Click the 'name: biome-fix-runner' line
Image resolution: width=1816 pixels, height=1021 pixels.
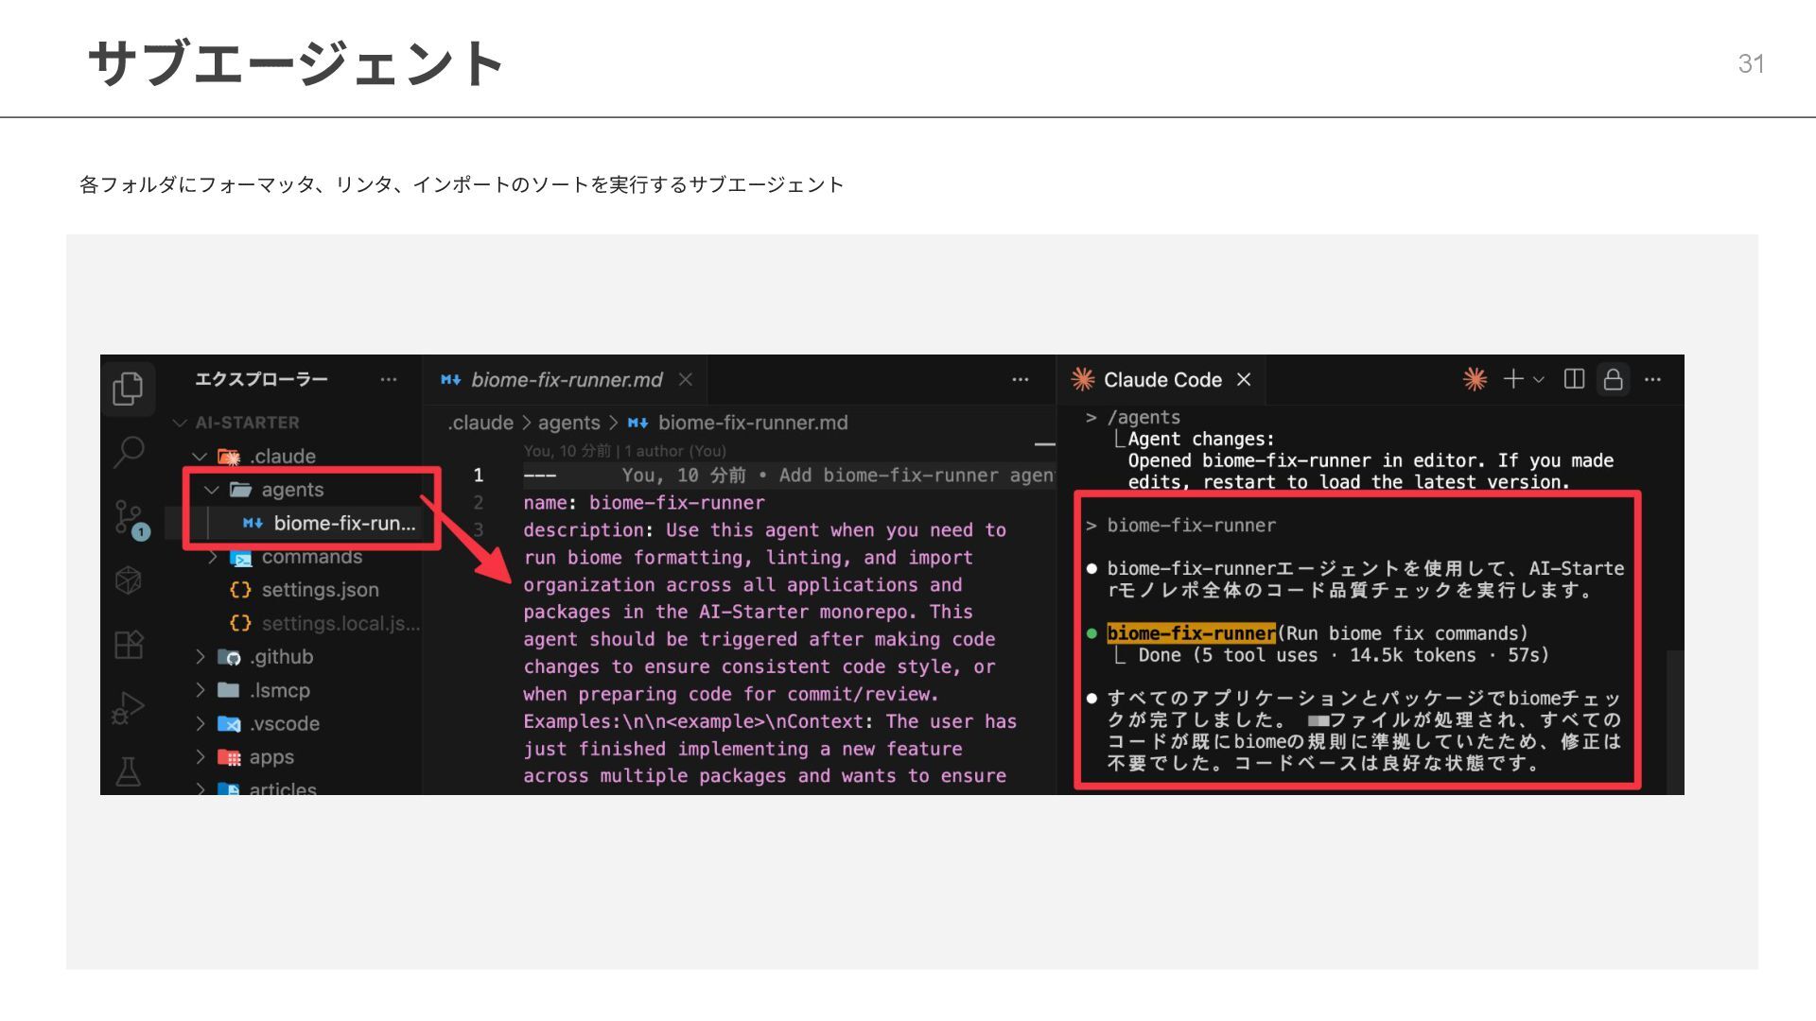pyautogui.click(x=644, y=503)
